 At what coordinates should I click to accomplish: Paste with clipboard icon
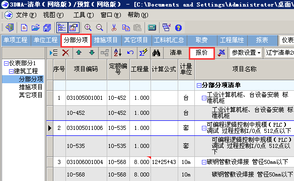point(137,28)
